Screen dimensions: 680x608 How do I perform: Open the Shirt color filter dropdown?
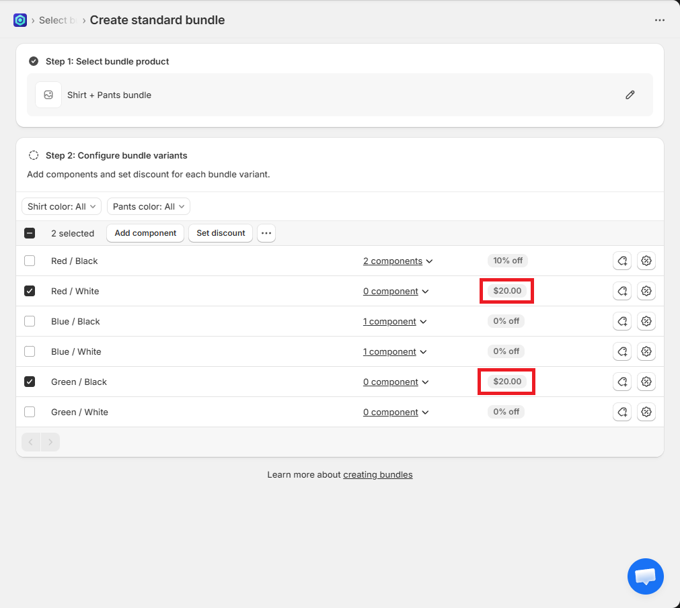[62, 206]
